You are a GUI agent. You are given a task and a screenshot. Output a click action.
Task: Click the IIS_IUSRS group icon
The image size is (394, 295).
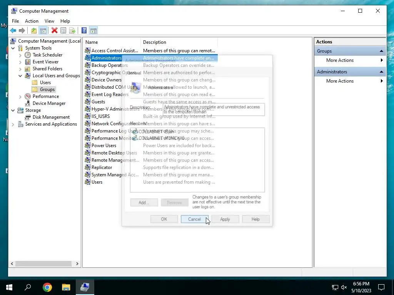pyautogui.click(x=87, y=116)
